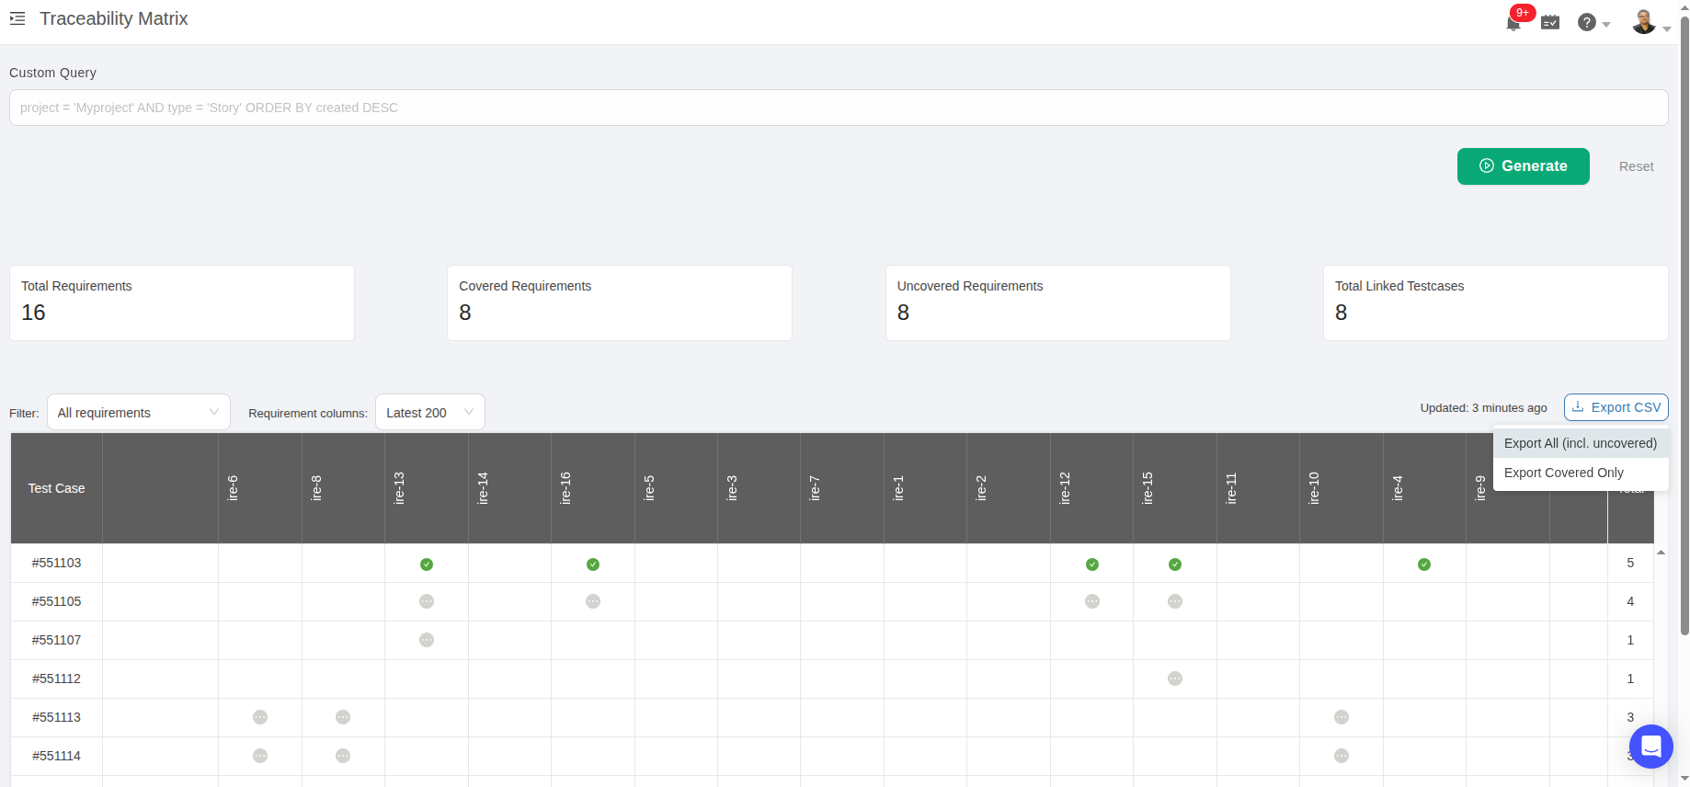1690x787 pixels.
Task: Open the Latest 200 columns dropdown
Action: [429, 413]
